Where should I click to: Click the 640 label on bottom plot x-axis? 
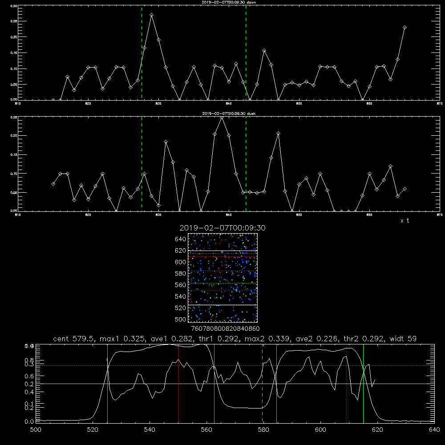tap(434, 430)
